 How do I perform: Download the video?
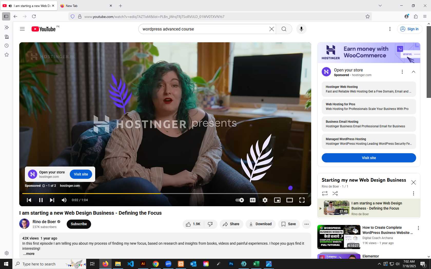point(260,224)
